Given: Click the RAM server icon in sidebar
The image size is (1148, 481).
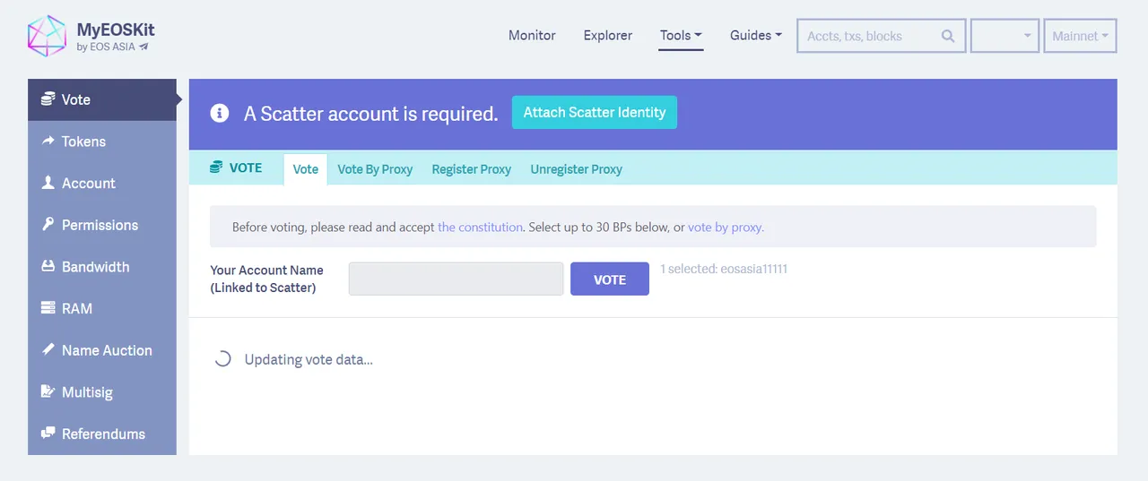Looking at the screenshot, I should (x=48, y=308).
